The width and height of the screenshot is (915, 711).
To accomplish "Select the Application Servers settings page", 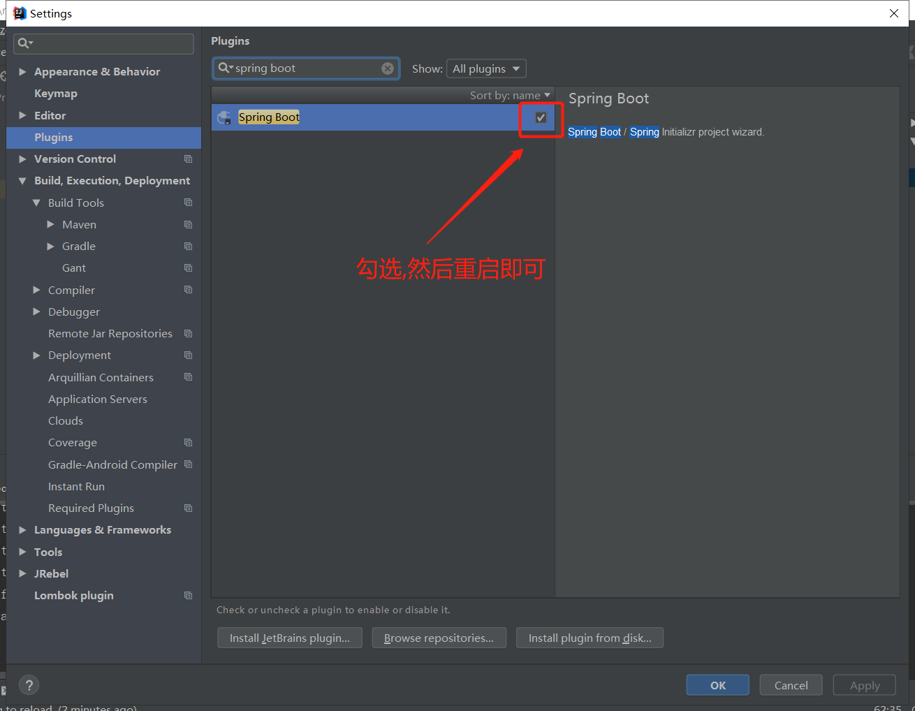I will tap(98, 399).
